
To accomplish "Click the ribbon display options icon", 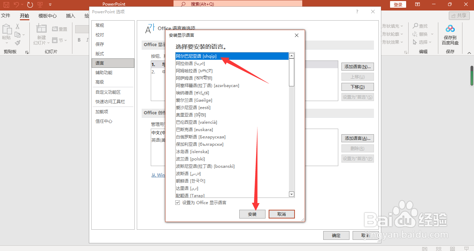I will 417,5.
